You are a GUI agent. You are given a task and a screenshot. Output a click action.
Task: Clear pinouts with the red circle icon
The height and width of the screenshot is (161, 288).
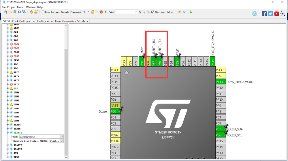point(101,12)
